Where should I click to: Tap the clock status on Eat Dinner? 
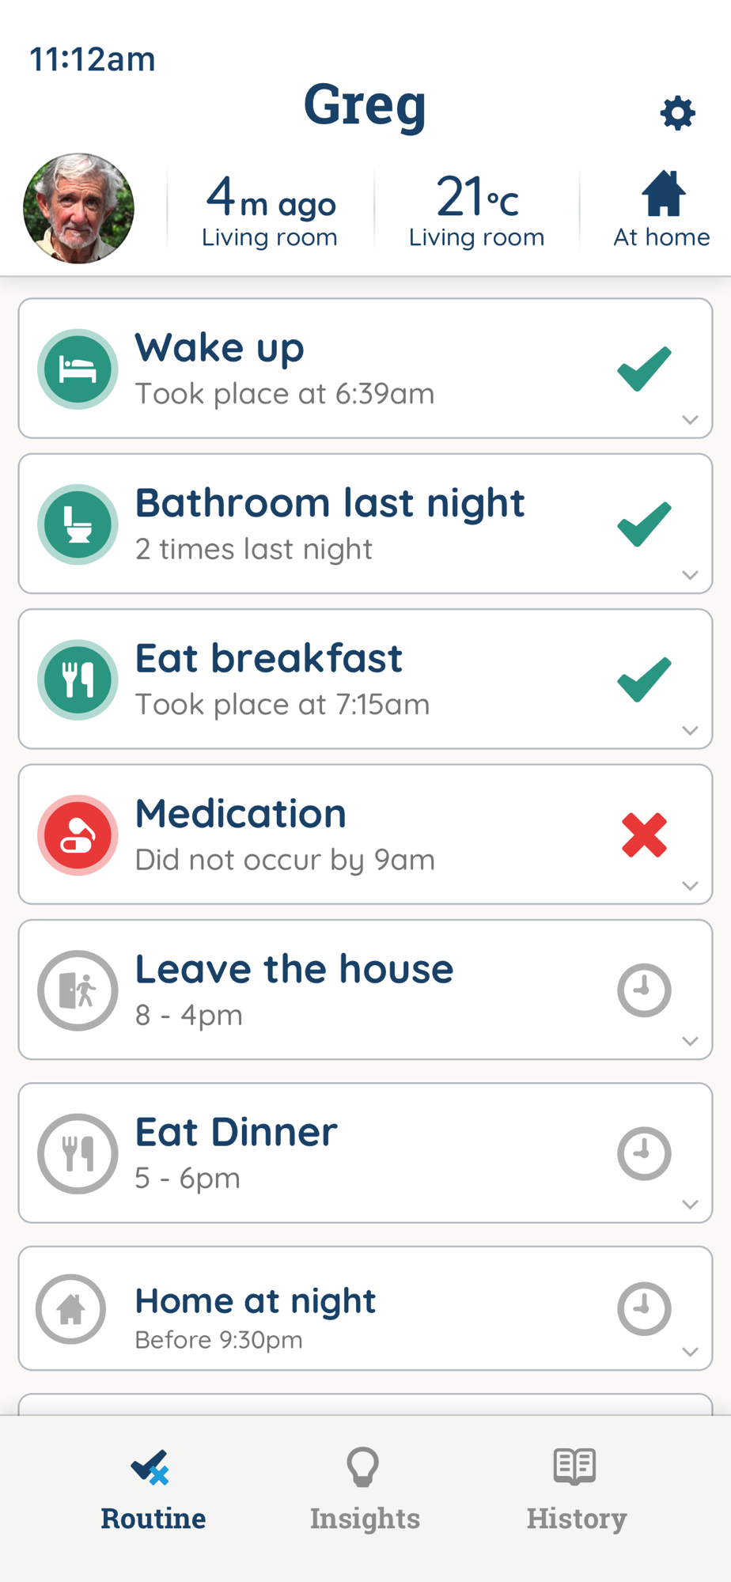point(645,1153)
